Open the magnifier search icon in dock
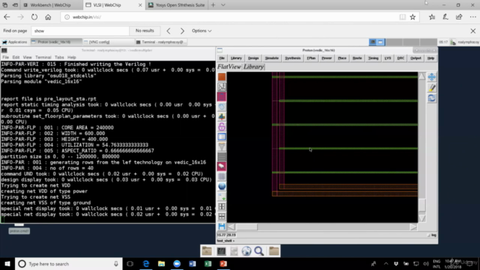 (259, 251)
